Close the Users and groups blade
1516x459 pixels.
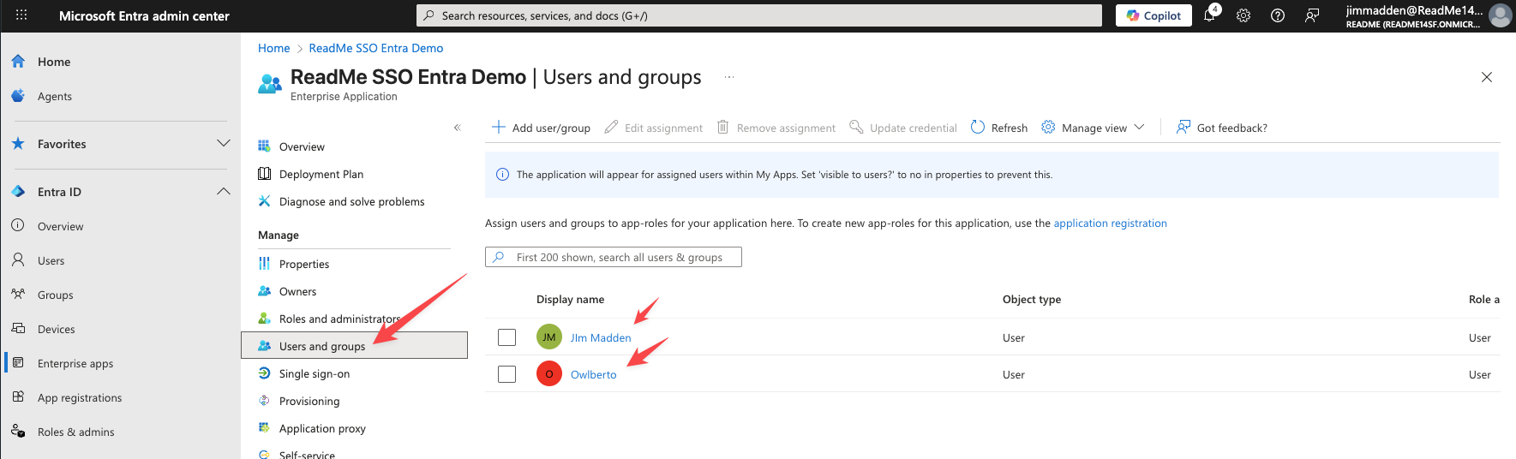(x=1487, y=77)
